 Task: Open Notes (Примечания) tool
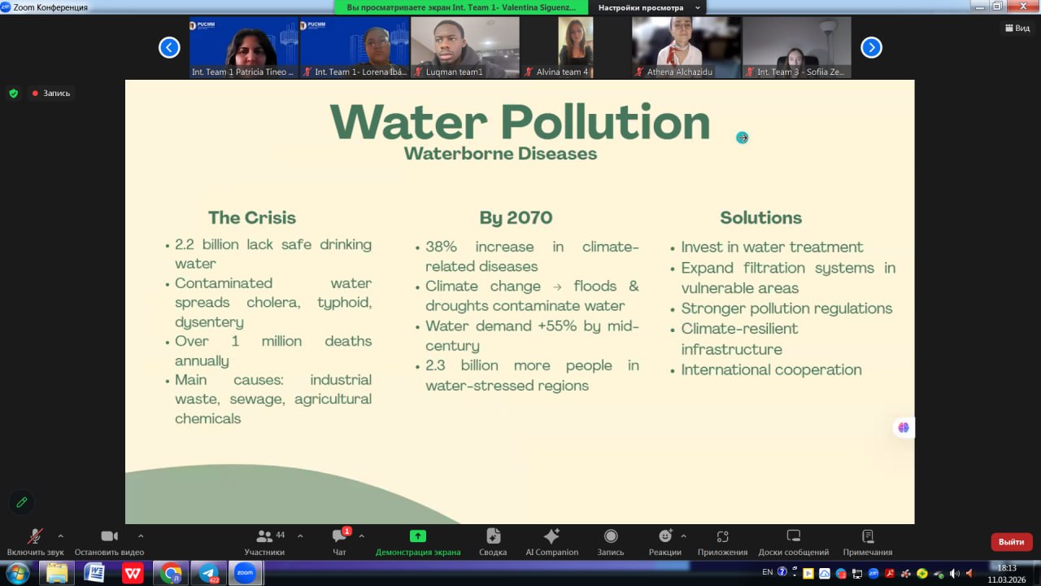coord(867,541)
